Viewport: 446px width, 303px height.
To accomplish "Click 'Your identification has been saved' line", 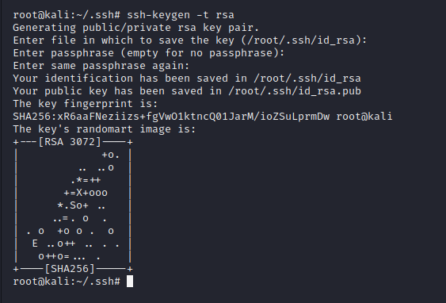I will pyautogui.click(x=187, y=79).
